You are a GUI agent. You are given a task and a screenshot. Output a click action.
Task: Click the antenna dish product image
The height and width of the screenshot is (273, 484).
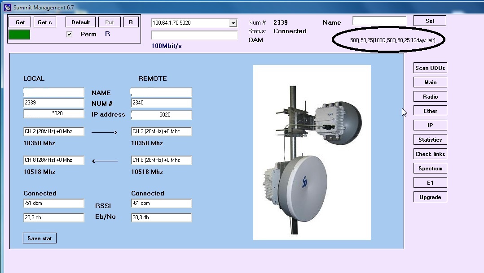[x=312, y=152]
